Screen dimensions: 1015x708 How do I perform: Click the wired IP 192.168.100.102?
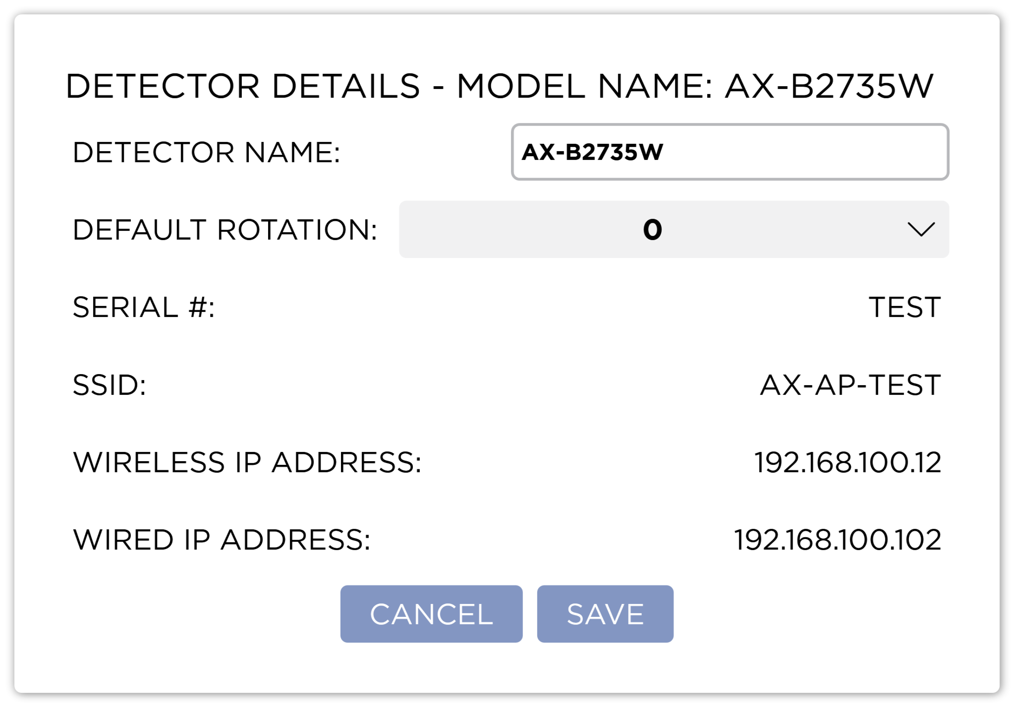click(837, 540)
